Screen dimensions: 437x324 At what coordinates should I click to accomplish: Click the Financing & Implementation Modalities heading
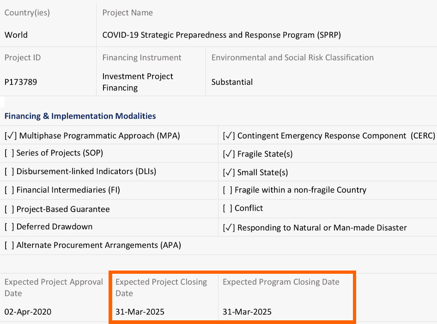click(x=80, y=116)
